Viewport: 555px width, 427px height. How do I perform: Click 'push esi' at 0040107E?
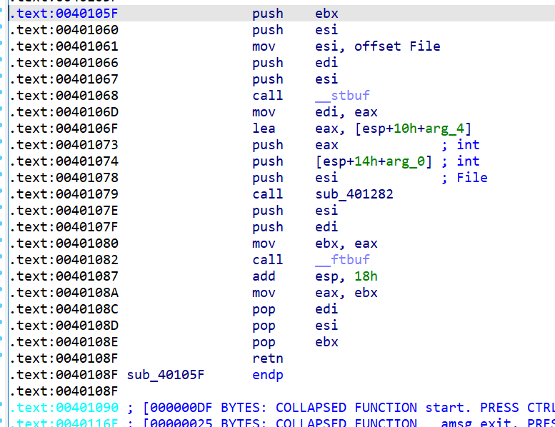coord(295,211)
